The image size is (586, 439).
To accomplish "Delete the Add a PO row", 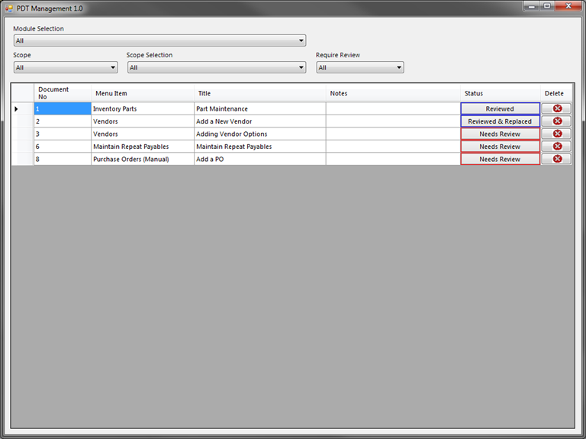I will point(556,159).
